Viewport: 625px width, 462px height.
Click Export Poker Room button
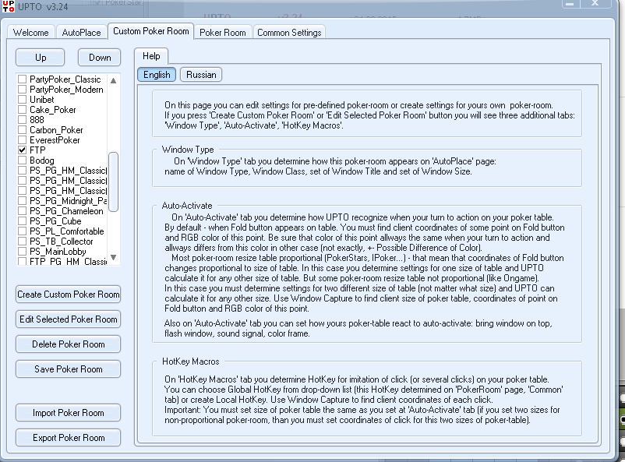coord(68,438)
